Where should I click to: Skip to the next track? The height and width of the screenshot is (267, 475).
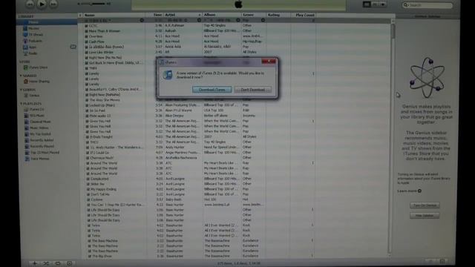pyautogui.click(x=53, y=4)
